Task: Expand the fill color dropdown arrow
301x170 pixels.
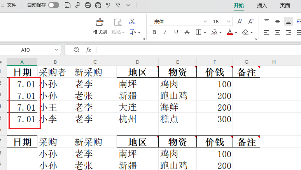Action: pyautogui.click(x=220, y=32)
